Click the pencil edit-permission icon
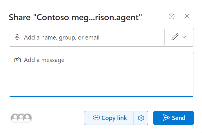202x133 pixels. pyautogui.click(x=175, y=37)
